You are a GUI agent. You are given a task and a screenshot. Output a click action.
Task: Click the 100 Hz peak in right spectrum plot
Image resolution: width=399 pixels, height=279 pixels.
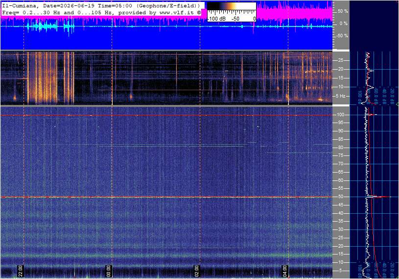click(372, 115)
